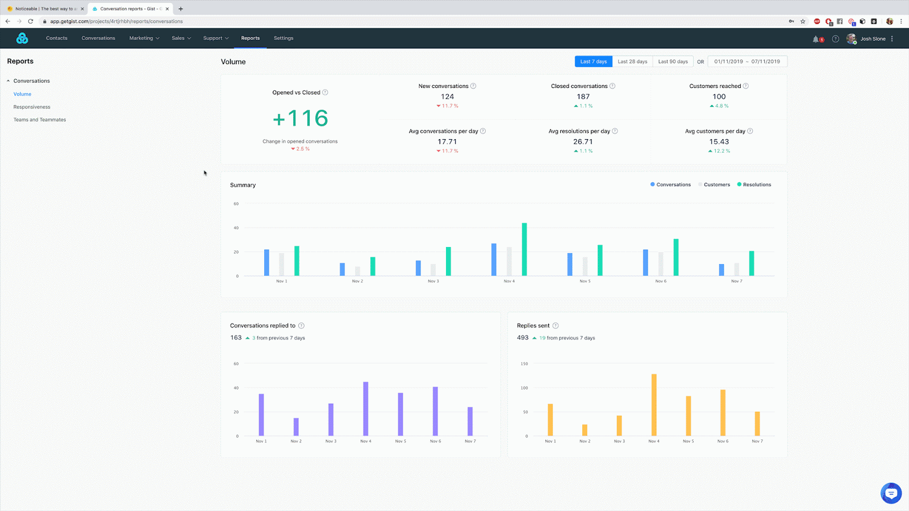This screenshot has width=909, height=511.
Task: Open the AdBlock extension icon
Action: pos(817,22)
